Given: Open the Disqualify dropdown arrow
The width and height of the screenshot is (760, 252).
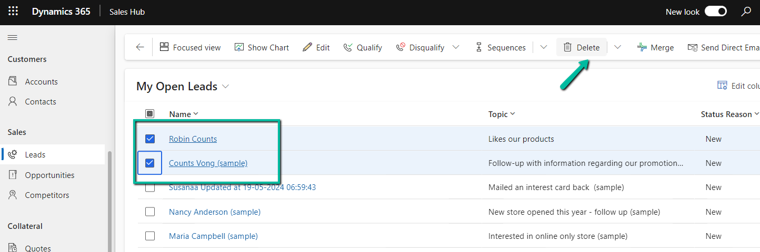Looking at the screenshot, I should click(x=456, y=47).
